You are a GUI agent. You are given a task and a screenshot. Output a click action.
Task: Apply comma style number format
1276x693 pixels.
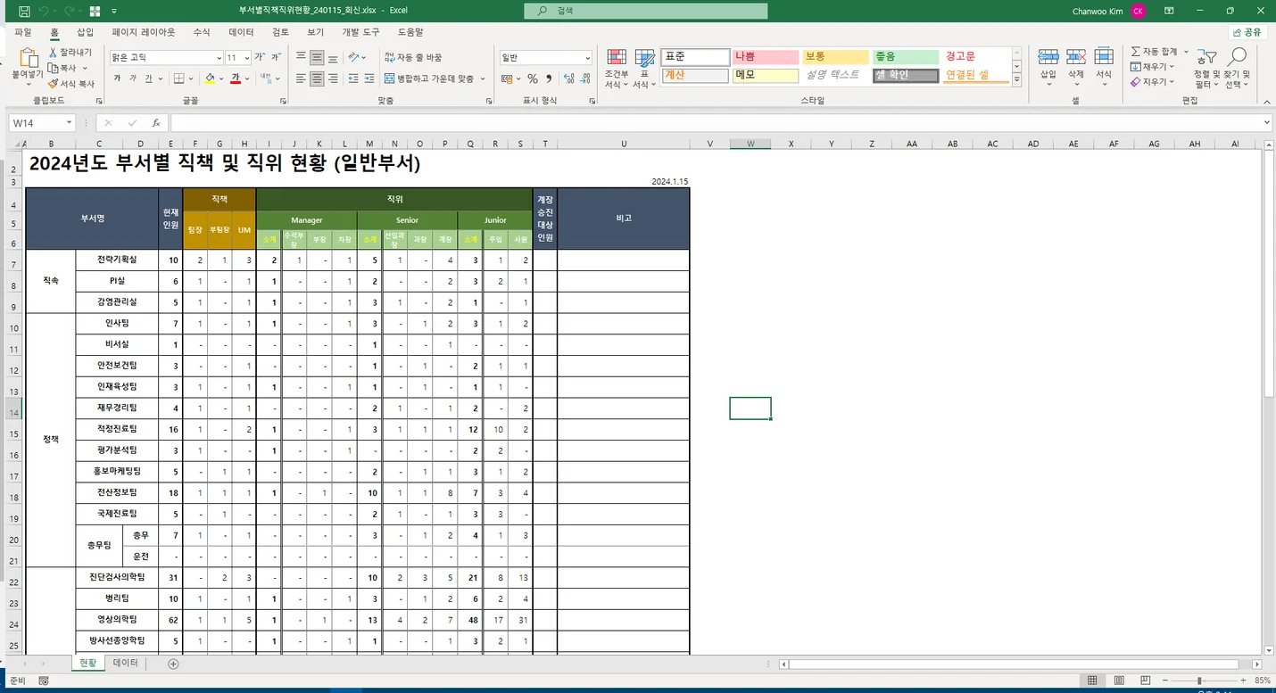[x=549, y=78]
